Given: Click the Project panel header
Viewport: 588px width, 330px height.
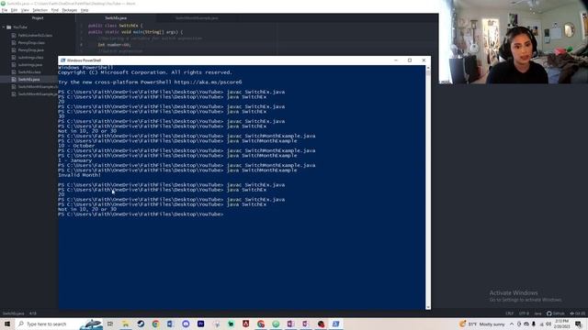Looking at the screenshot, I should pyautogui.click(x=38, y=18).
